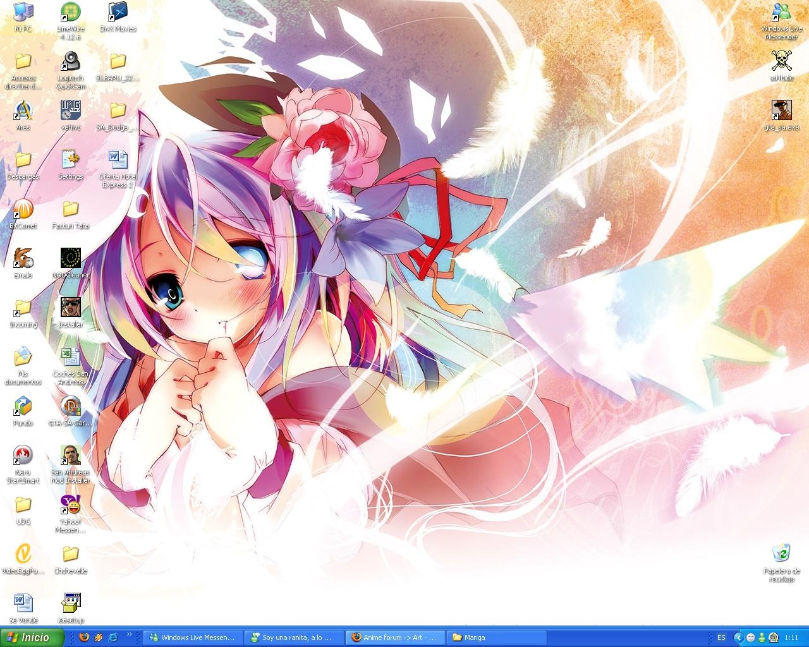Launch the LimeWire 4.12.6 shortcut
809x647 pixels.
tap(70, 21)
